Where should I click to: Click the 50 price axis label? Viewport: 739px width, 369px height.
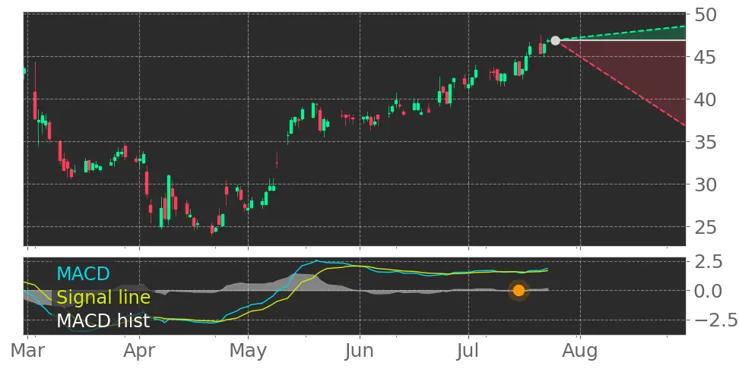click(706, 14)
